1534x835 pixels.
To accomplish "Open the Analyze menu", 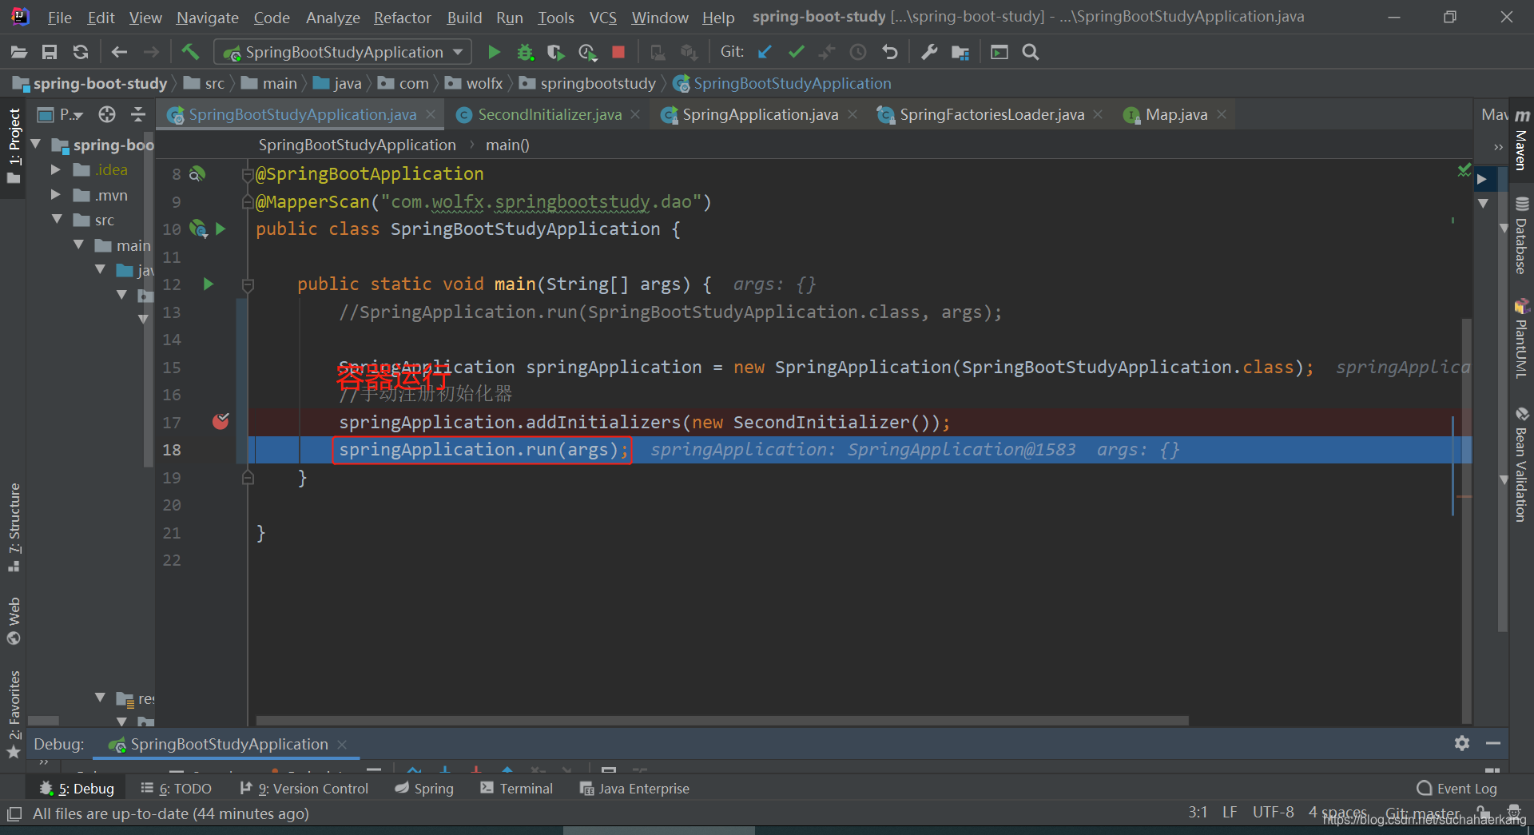I will pyautogui.click(x=332, y=17).
